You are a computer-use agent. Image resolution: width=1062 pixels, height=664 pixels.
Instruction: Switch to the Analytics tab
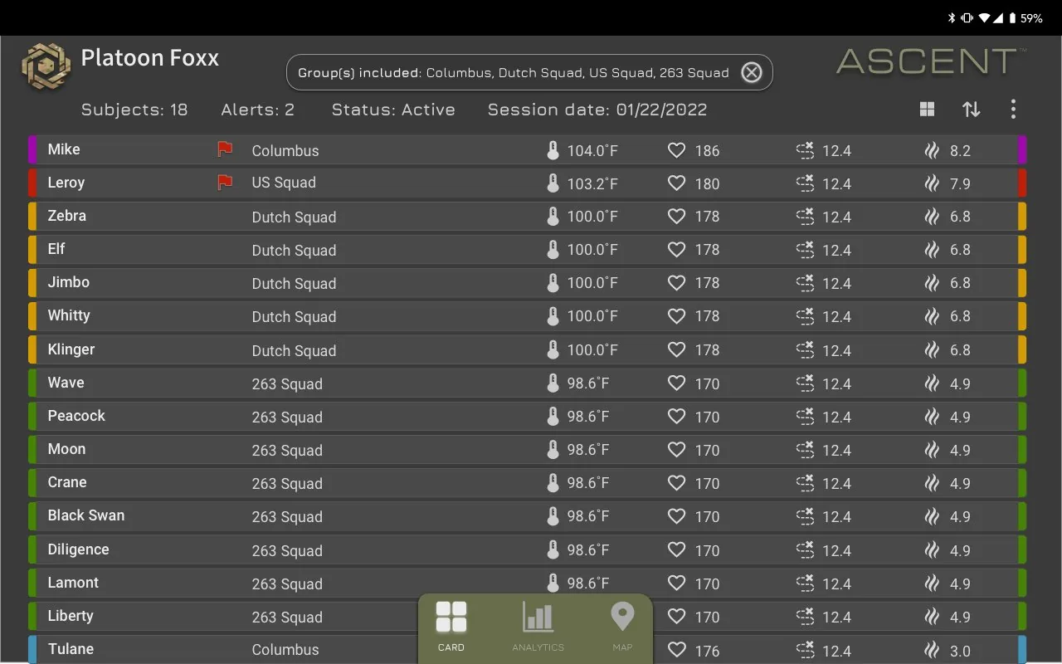(538, 627)
